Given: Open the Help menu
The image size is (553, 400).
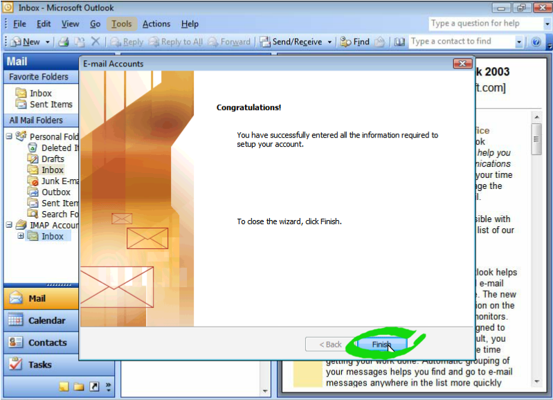Looking at the screenshot, I should [x=190, y=24].
